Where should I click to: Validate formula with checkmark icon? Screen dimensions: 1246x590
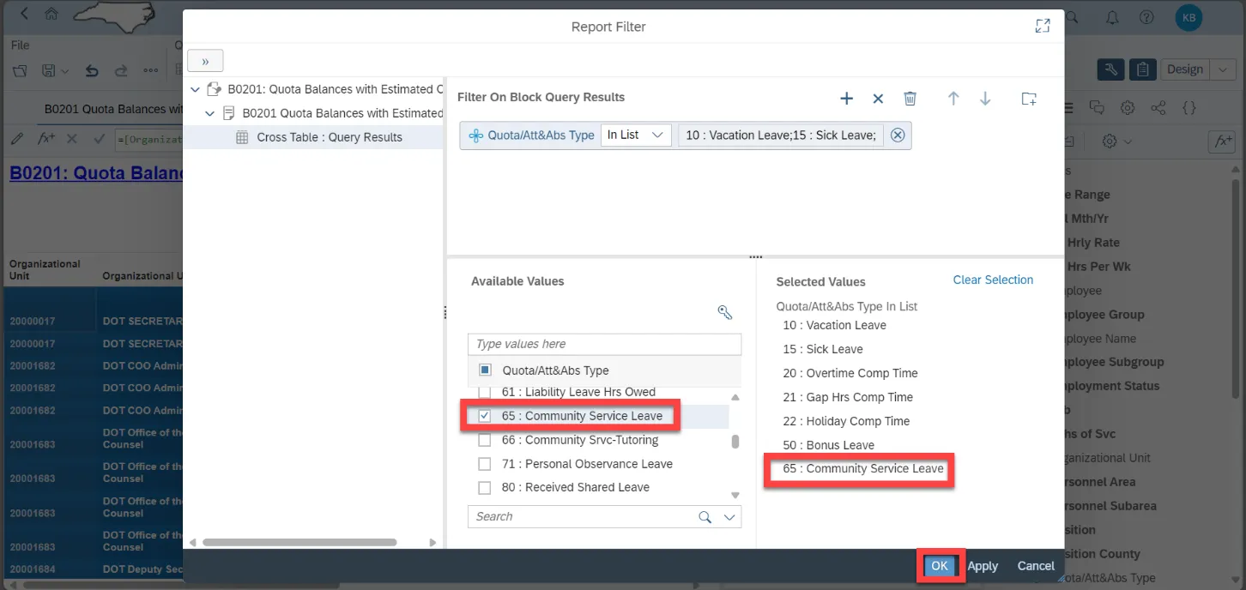(x=99, y=138)
